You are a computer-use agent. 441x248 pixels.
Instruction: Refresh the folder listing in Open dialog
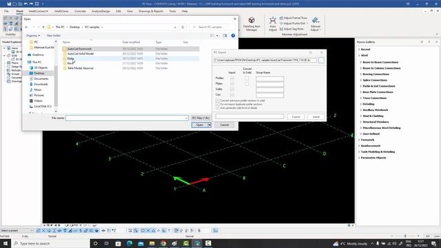(x=183, y=27)
